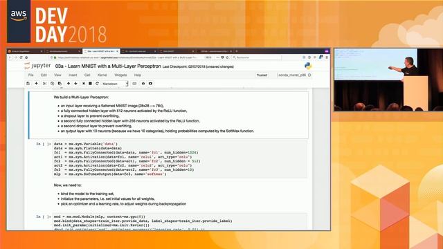
Task: Reload the page in the browser
Action: (x=21, y=57)
